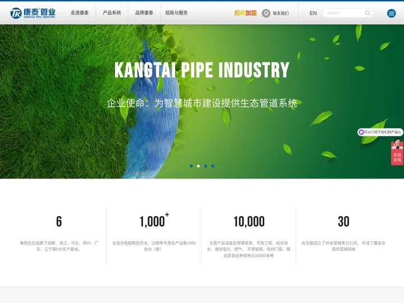Click the location pin icon
Screen dimensions: 404x303
tap(266, 13)
